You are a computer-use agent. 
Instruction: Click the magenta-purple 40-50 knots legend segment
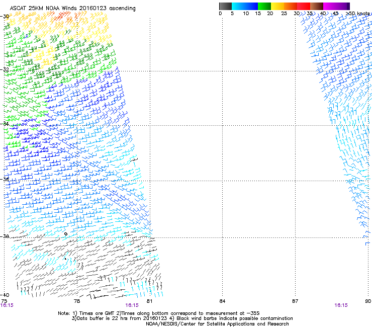click(x=336, y=6)
